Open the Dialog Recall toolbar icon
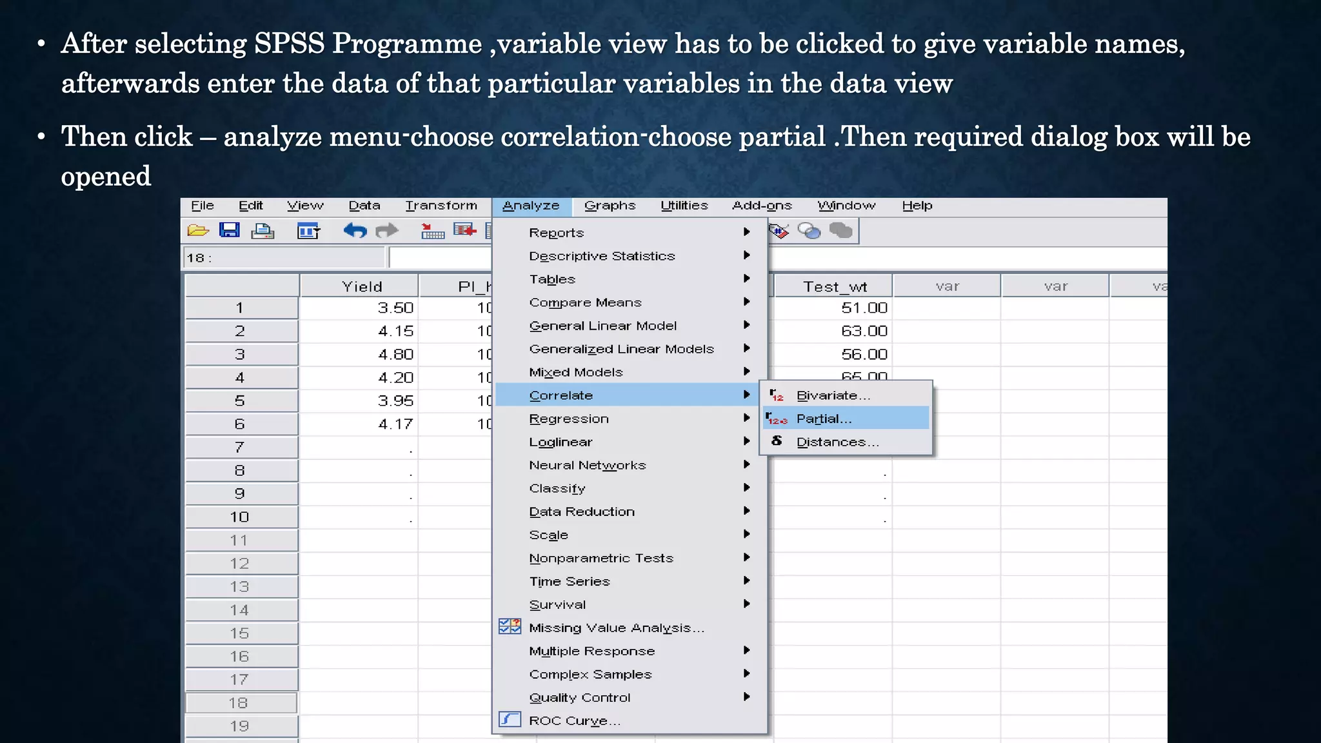This screenshot has height=743, width=1321. coord(308,230)
